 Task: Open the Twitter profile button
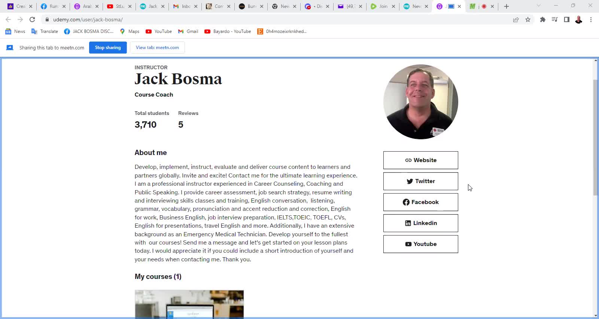421,181
